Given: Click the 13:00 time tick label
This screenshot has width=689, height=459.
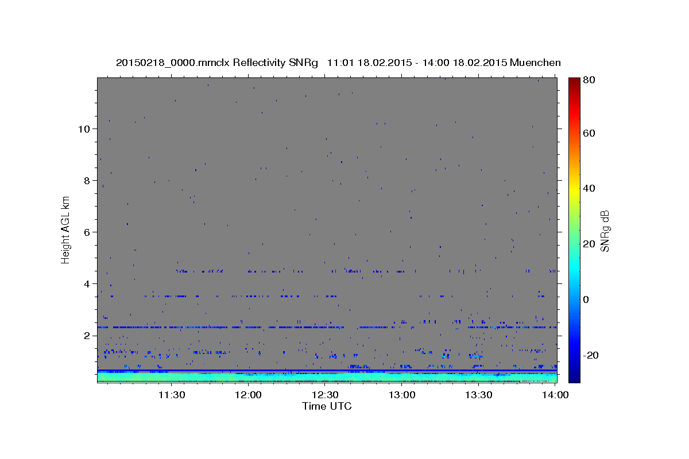Looking at the screenshot, I should [402, 395].
